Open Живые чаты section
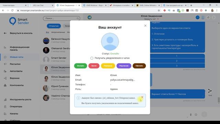 [16, 57]
